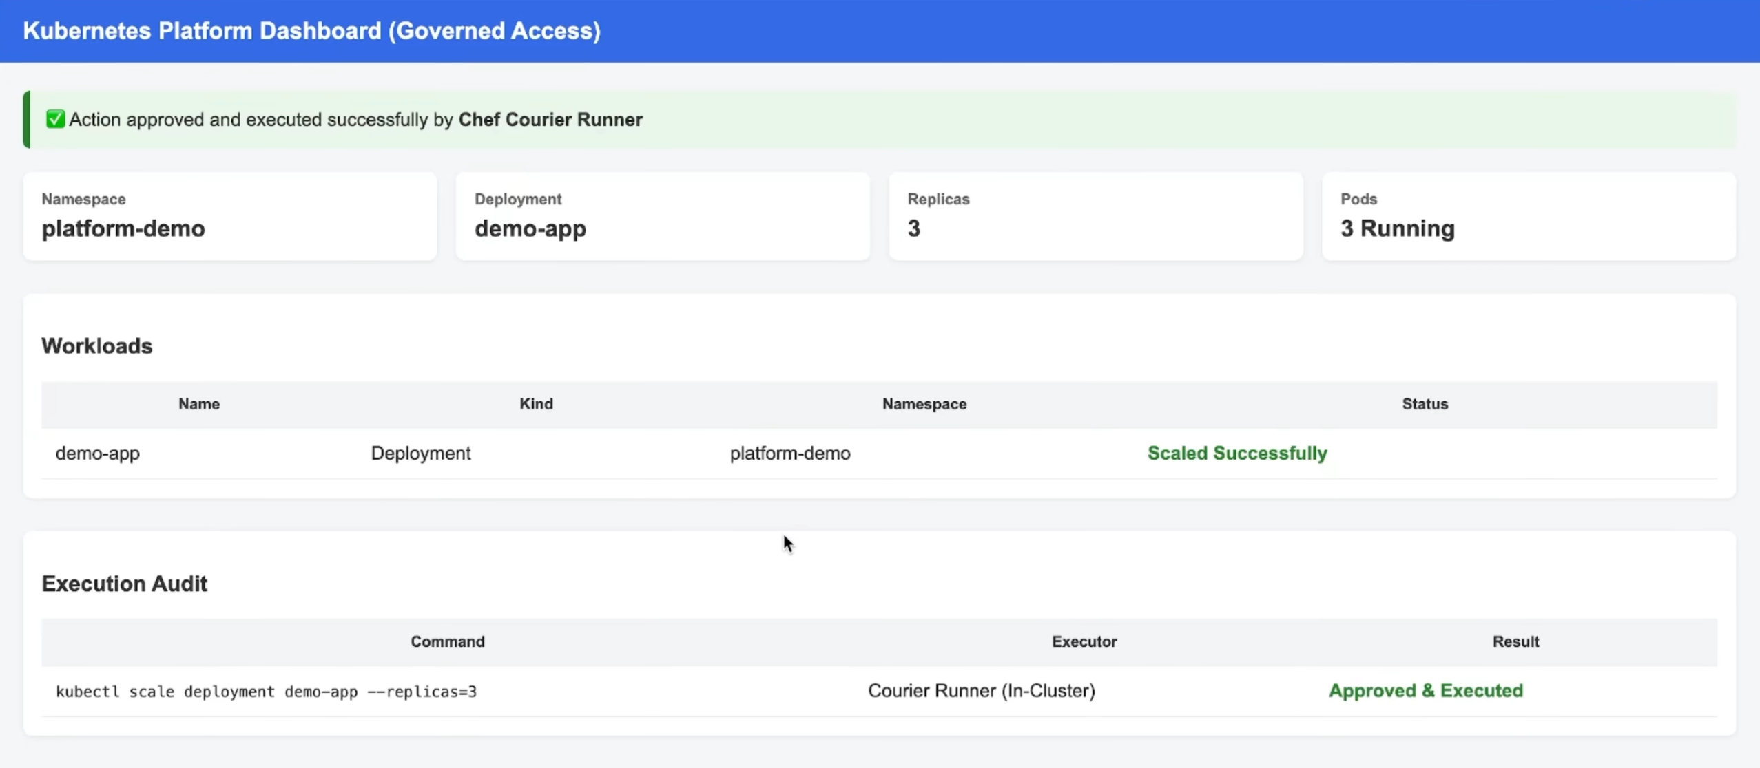Click the Status column header
The width and height of the screenshot is (1760, 768).
click(x=1425, y=404)
